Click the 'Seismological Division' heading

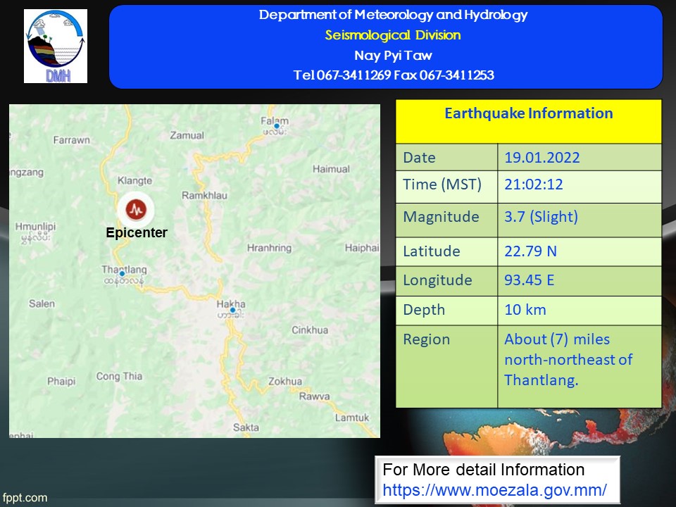coord(393,35)
